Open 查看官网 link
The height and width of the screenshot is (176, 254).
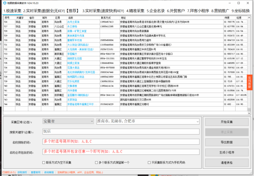[x=36, y=173]
